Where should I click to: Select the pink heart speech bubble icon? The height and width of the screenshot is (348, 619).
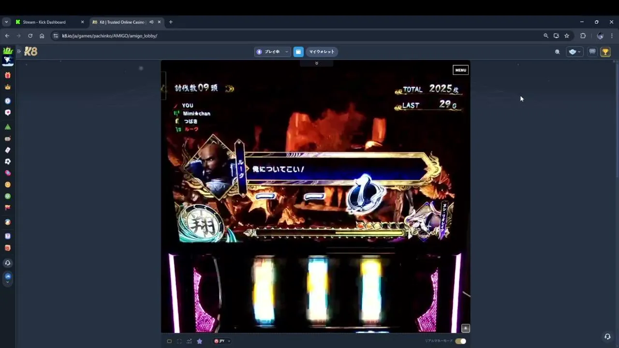(x=7, y=113)
